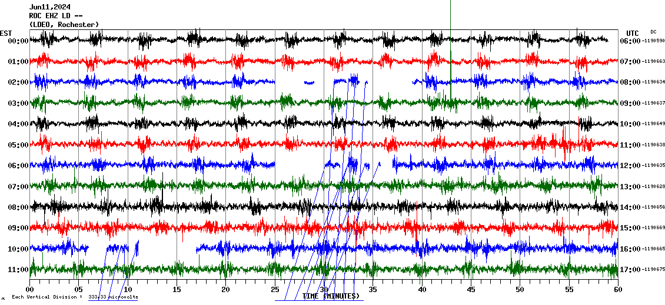This screenshot has width=665, height=305.
Task: Click the EST timezone header
Action: [x=6, y=33]
